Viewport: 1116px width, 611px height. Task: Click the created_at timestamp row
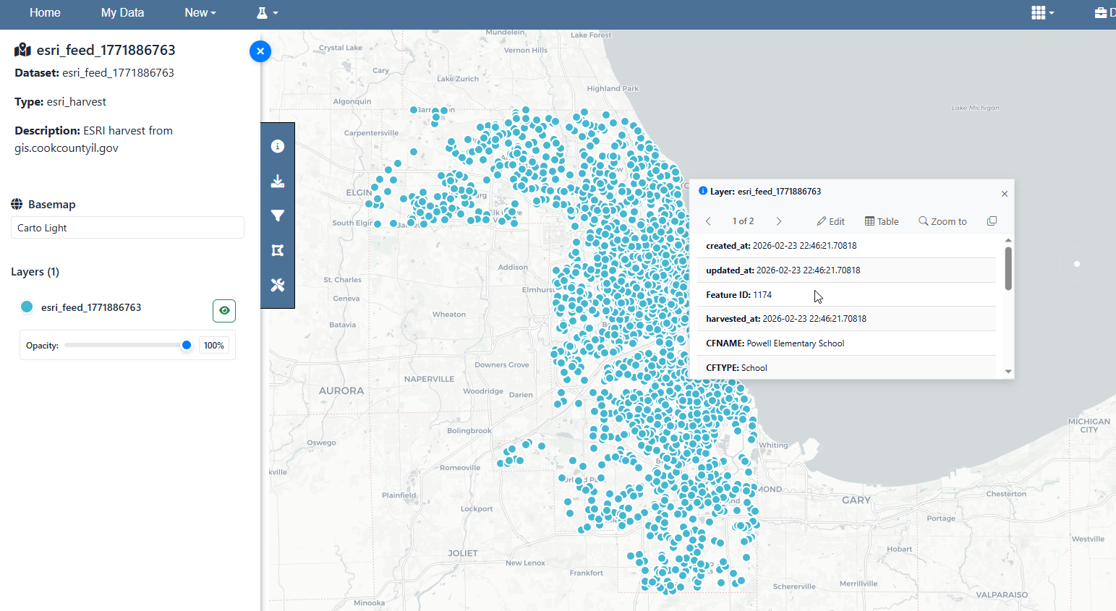[846, 246]
